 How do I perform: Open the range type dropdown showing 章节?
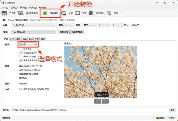pyautogui.click(x=90, y=25)
